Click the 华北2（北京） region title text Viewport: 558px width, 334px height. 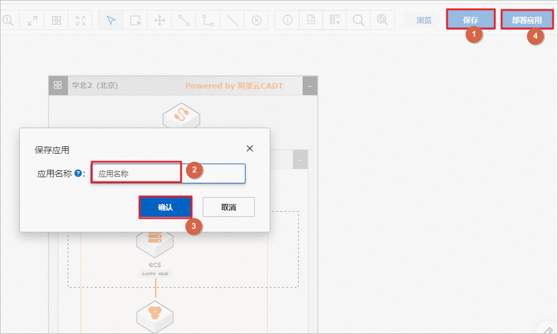(x=95, y=86)
